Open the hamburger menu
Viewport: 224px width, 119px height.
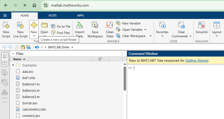click(5, 15)
